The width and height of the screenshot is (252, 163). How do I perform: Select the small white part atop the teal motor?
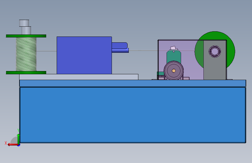[174, 48]
